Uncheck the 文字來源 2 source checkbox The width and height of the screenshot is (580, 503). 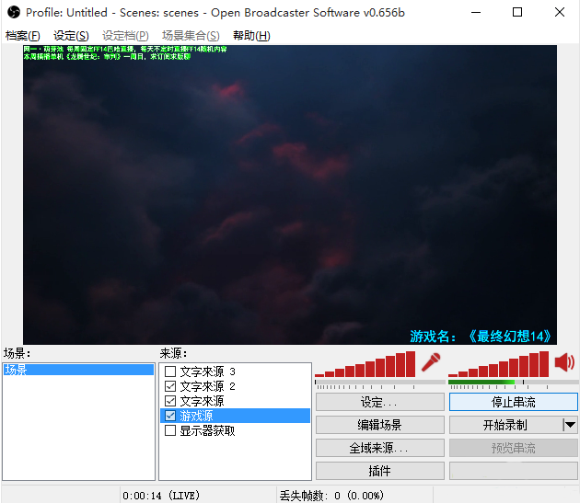(x=170, y=386)
